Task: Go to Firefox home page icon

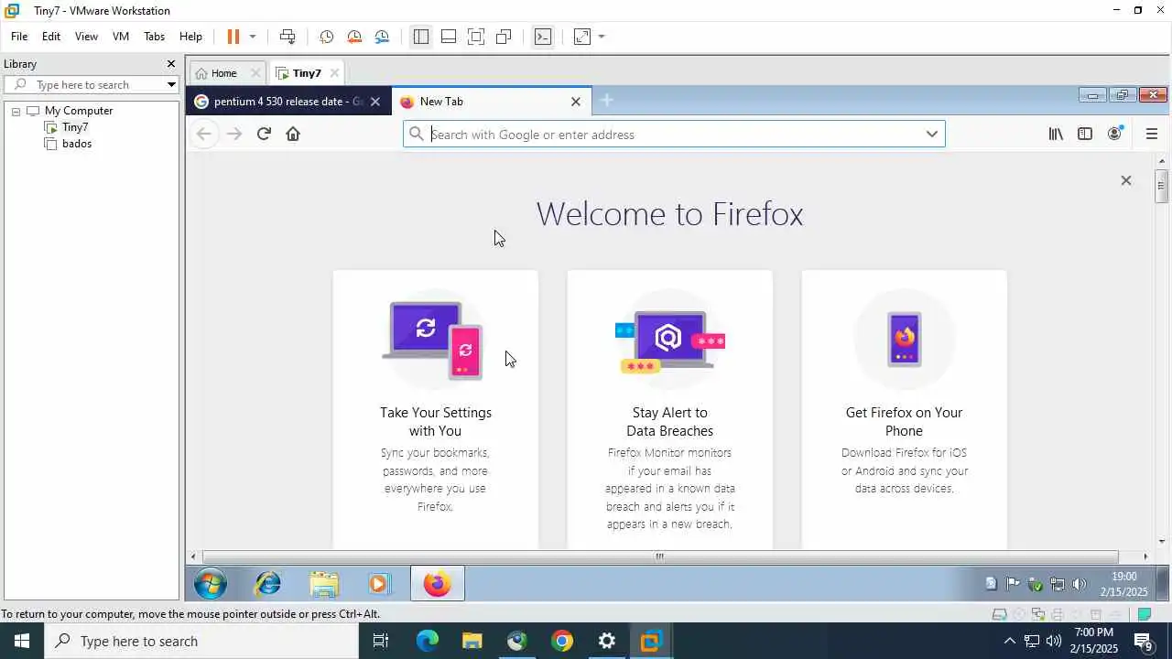Action: click(293, 134)
